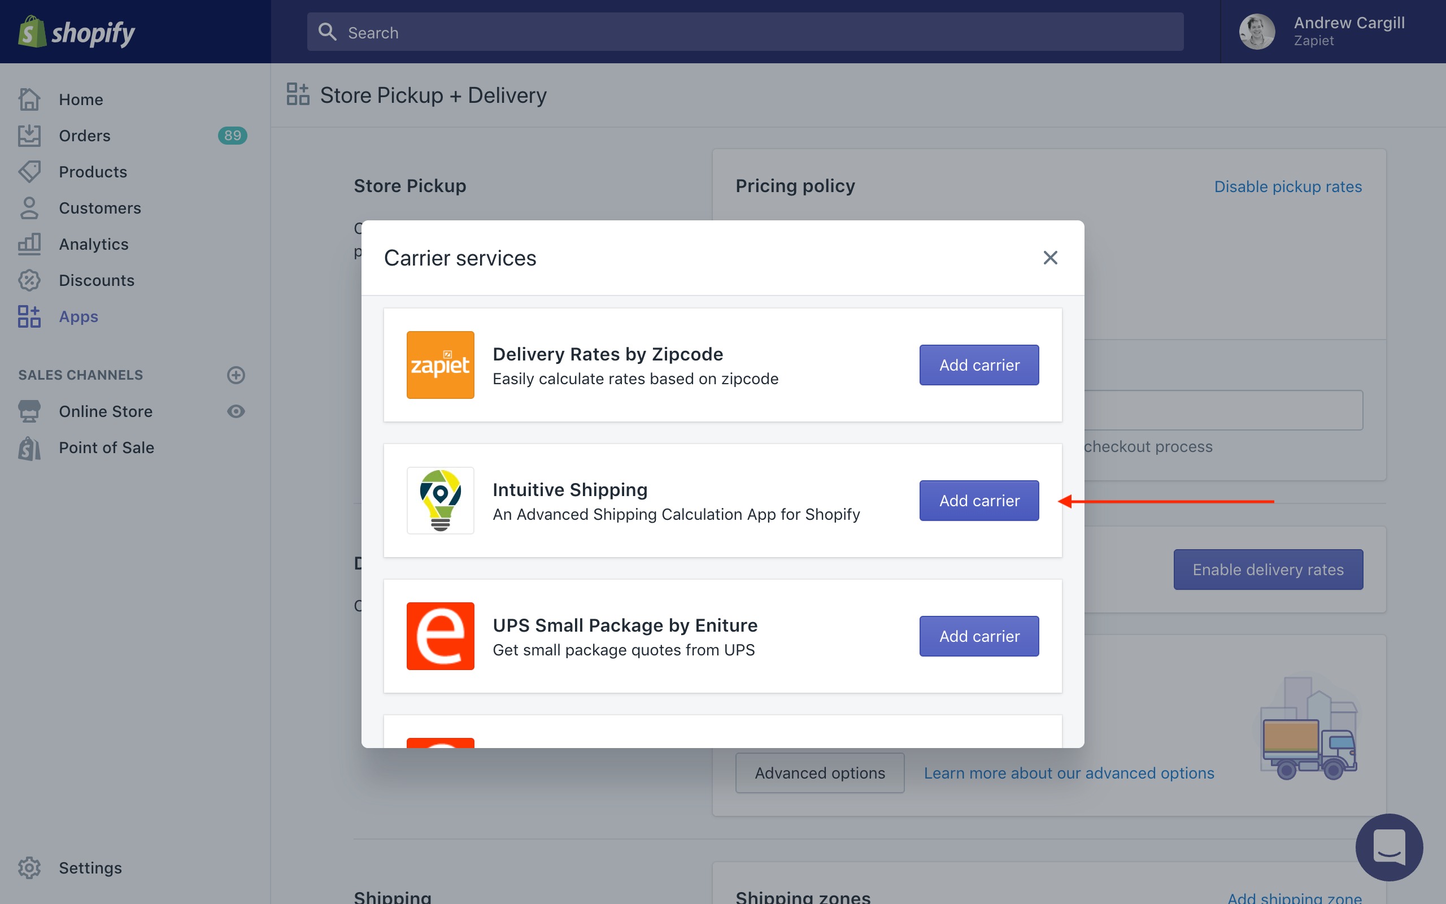Open the Analytics section
The height and width of the screenshot is (904, 1446).
(x=93, y=245)
